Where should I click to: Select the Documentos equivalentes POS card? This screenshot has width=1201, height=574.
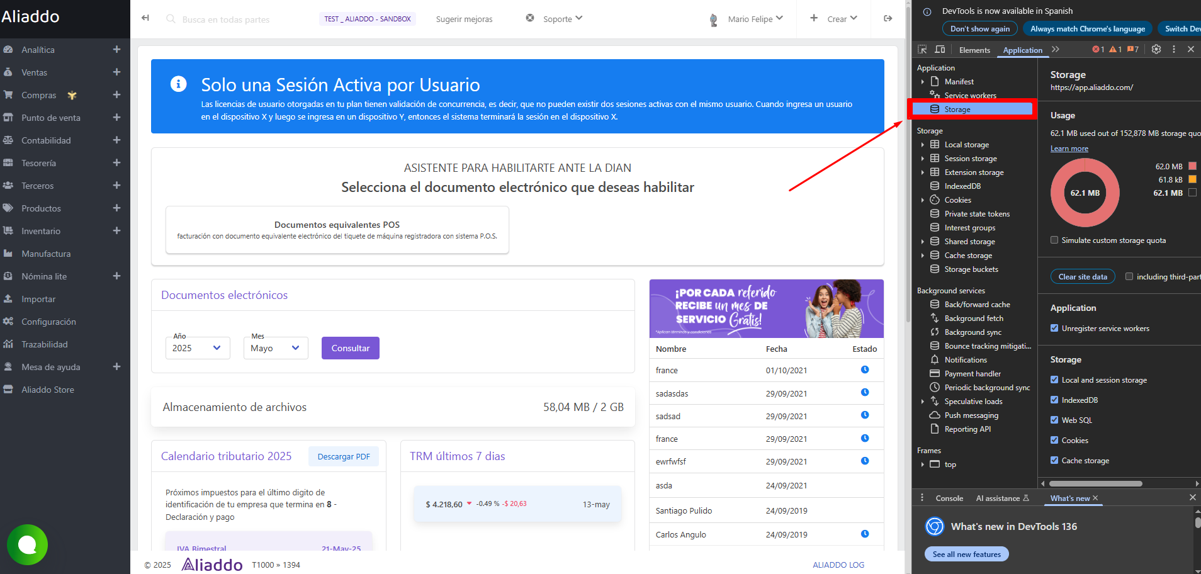coord(337,230)
